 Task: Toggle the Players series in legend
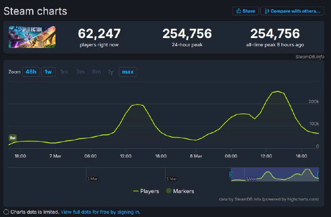point(146,191)
